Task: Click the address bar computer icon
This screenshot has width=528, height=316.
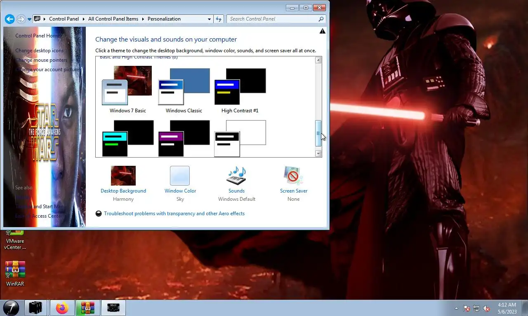Action: click(x=37, y=19)
